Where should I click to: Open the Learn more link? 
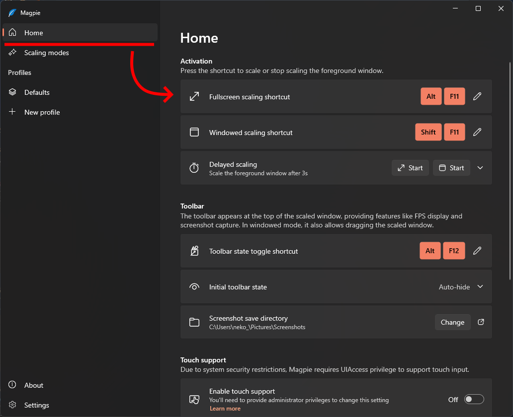pos(225,409)
